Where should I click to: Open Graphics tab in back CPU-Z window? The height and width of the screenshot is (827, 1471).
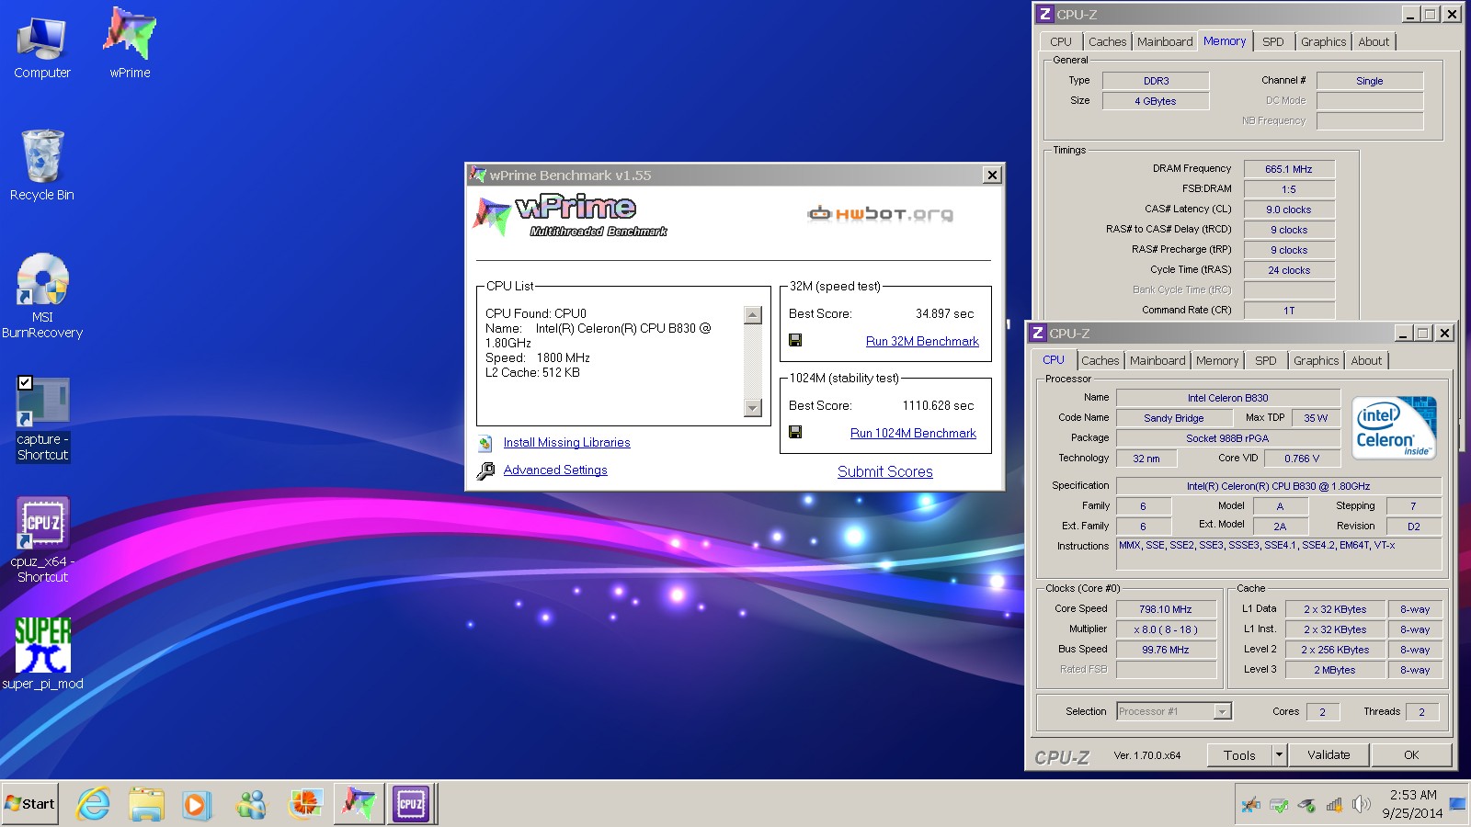pos(1323,41)
